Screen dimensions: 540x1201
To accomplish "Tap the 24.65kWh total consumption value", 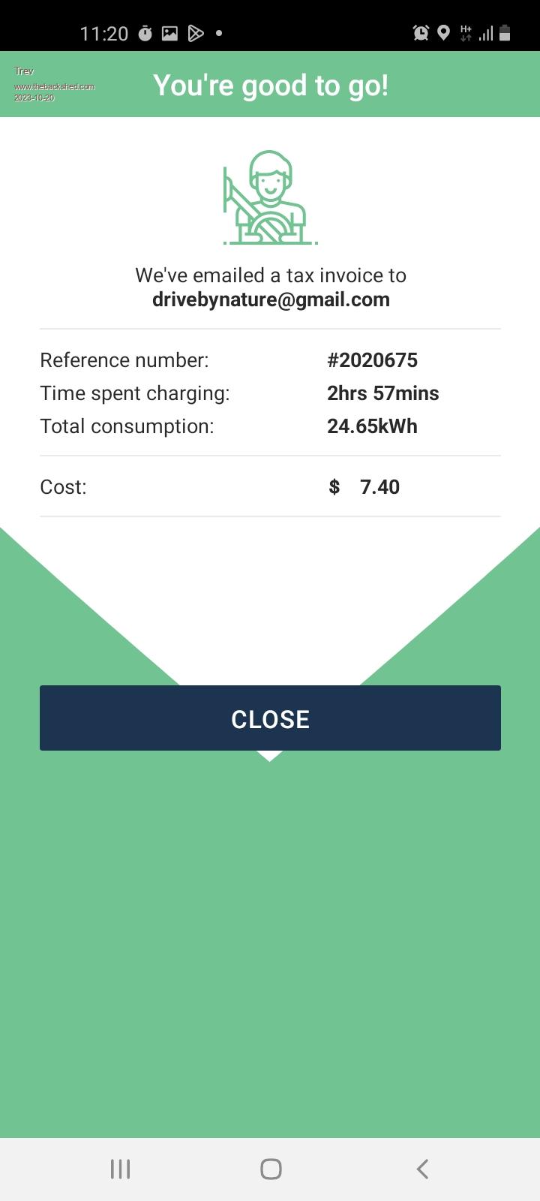I will pyautogui.click(x=372, y=426).
